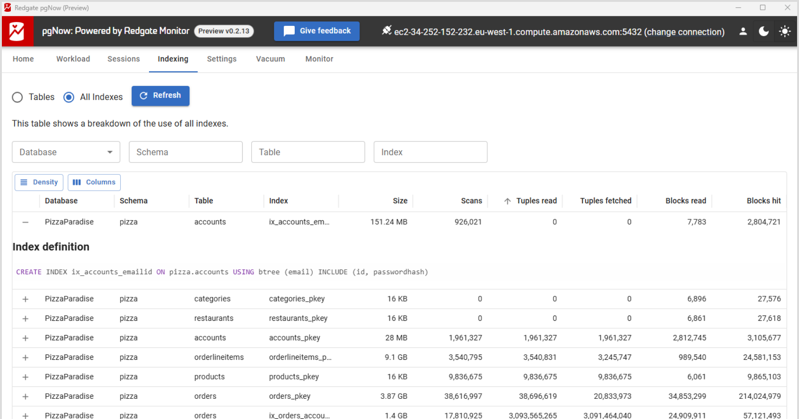Click the Redgate pgNow logo icon
799x419 pixels.
(x=17, y=31)
